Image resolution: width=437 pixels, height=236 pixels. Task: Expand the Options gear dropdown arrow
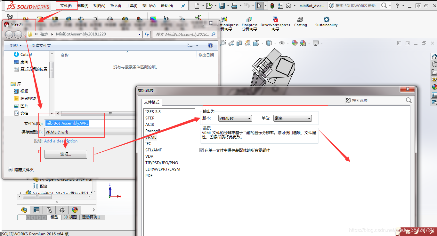(x=294, y=6)
